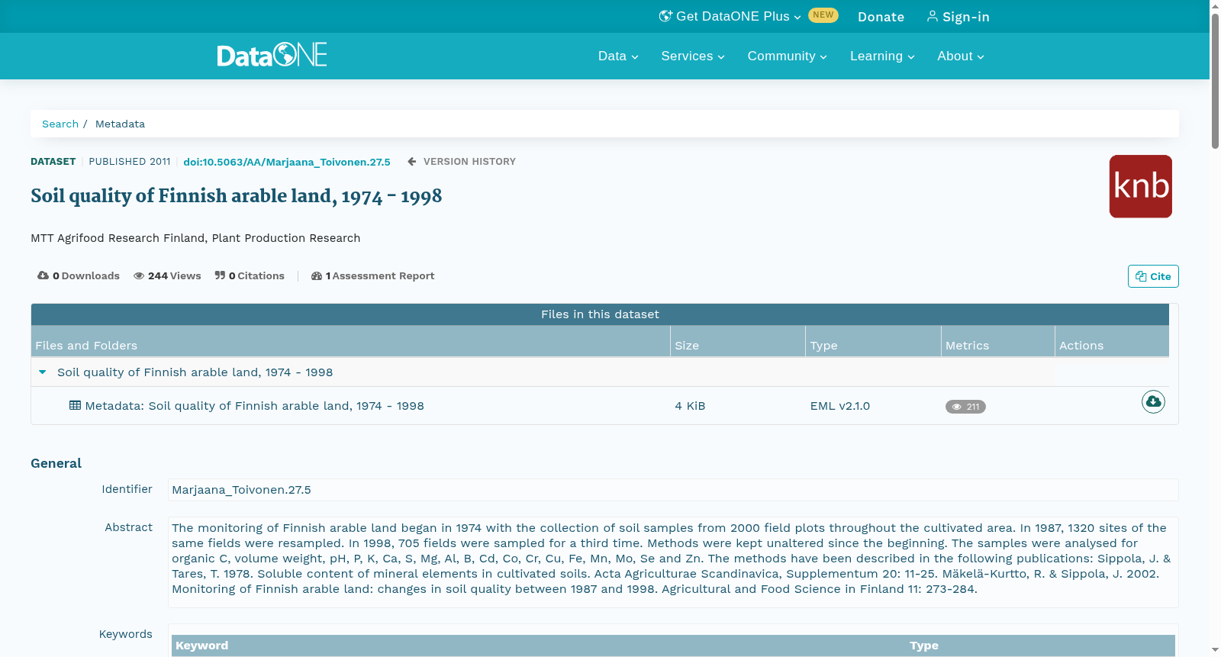Click the back arrow beside Version History
1221x657 pixels.
pyautogui.click(x=412, y=162)
